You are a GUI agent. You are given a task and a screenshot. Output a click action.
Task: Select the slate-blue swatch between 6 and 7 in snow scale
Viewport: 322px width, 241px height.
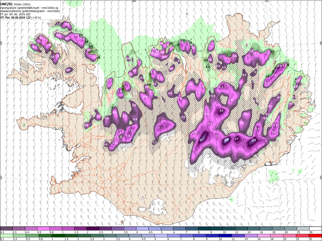(x=179, y=229)
